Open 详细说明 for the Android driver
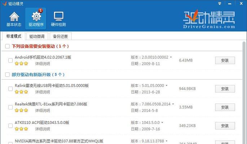This screenshot has height=144, width=247. click(43, 64)
